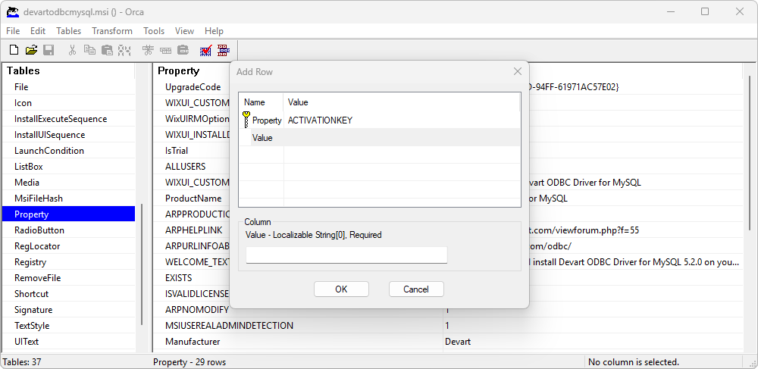Open the Edit menu
The image size is (758, 369).
point(38,31)
